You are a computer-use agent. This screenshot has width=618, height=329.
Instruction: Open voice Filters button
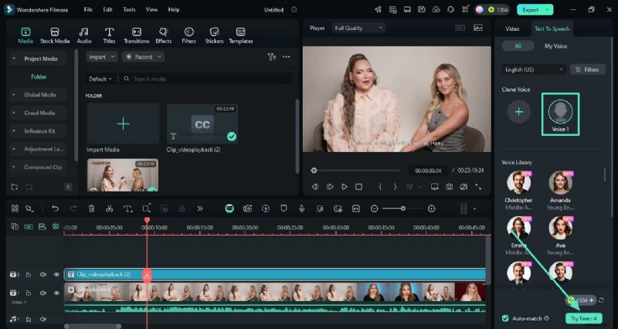[587, 70]
